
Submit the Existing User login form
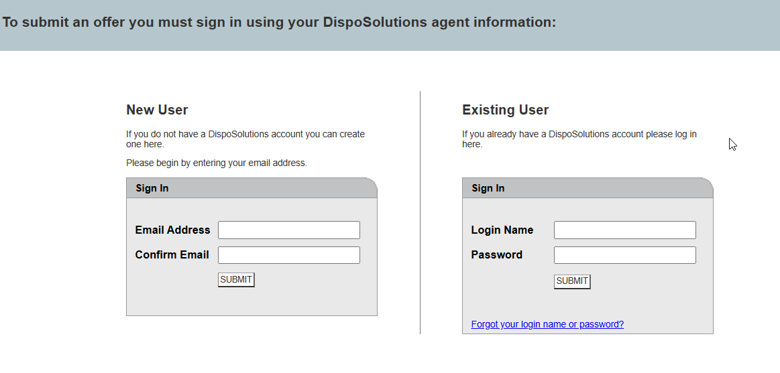(572, 281)
